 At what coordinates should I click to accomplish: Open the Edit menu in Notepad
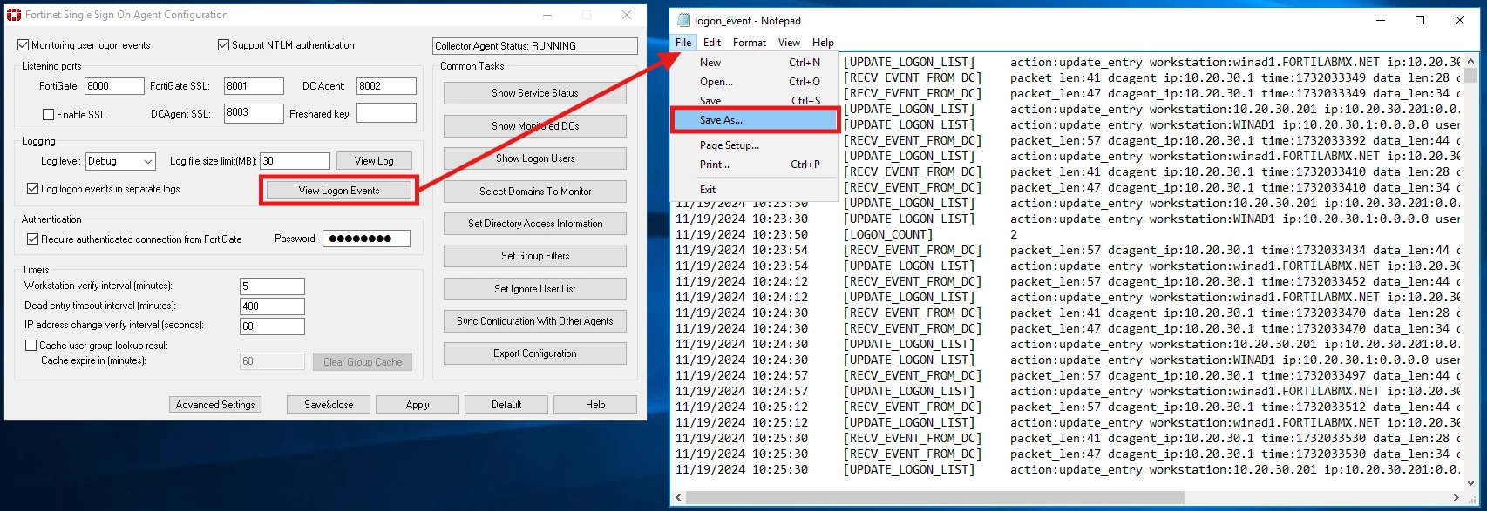[x=712, y=42]
